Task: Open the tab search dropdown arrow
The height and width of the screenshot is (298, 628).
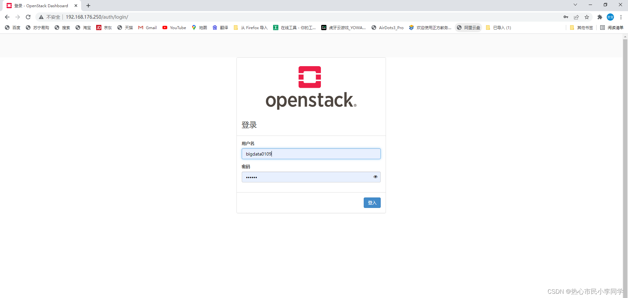Action: point(575,5)
